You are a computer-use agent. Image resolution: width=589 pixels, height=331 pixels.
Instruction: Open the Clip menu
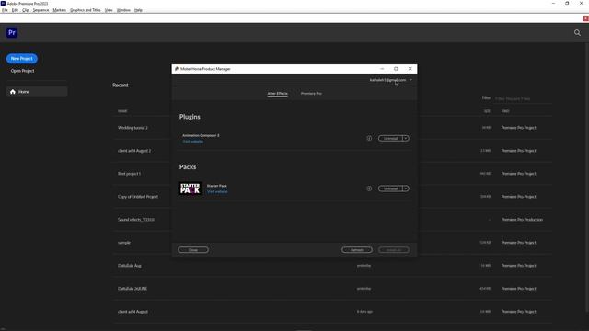coord(25,10)
